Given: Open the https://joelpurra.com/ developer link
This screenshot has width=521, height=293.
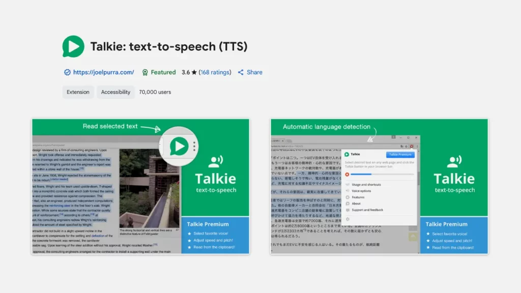Looking at the screenshot, I should point(103,72).
